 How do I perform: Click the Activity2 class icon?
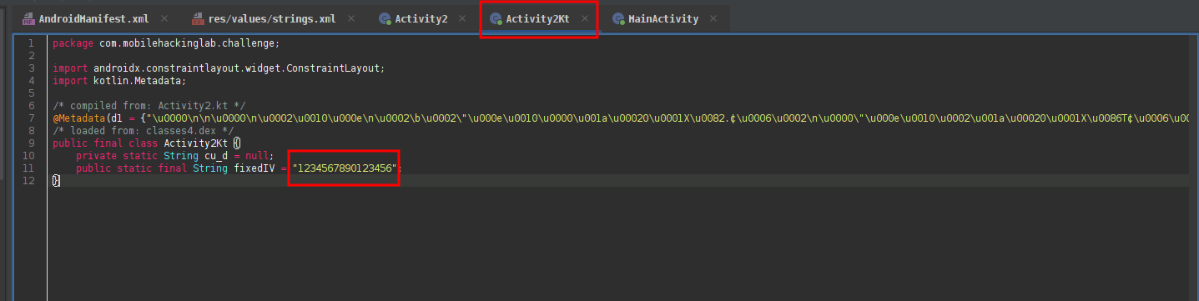point(385,18)
